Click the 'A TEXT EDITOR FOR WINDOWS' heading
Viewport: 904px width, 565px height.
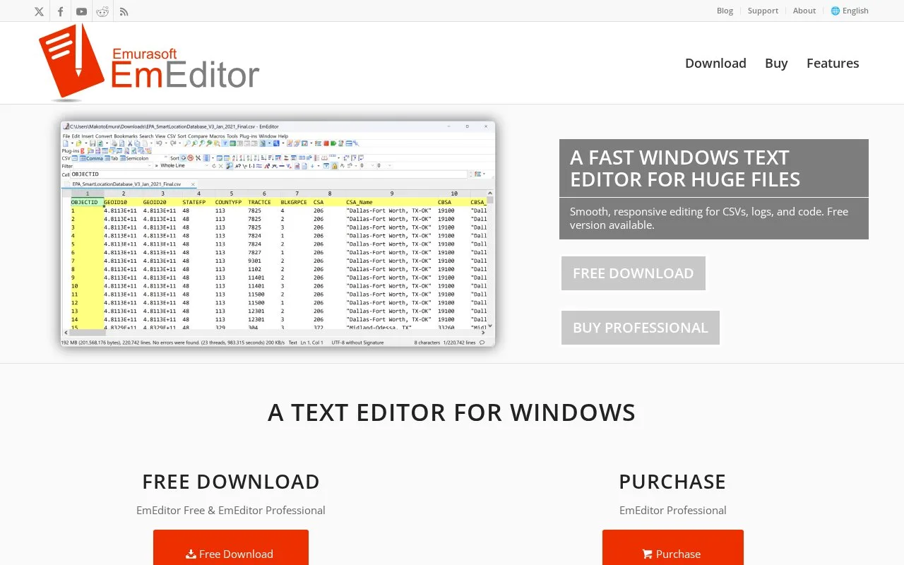(x=452, y=412)
